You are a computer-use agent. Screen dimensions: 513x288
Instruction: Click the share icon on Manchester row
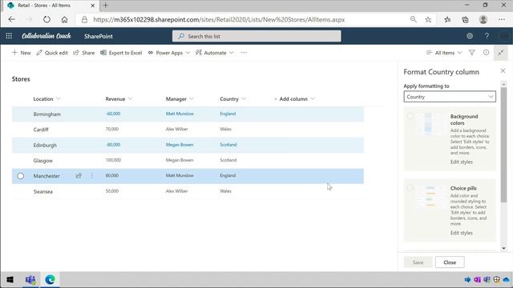[79, 176]
